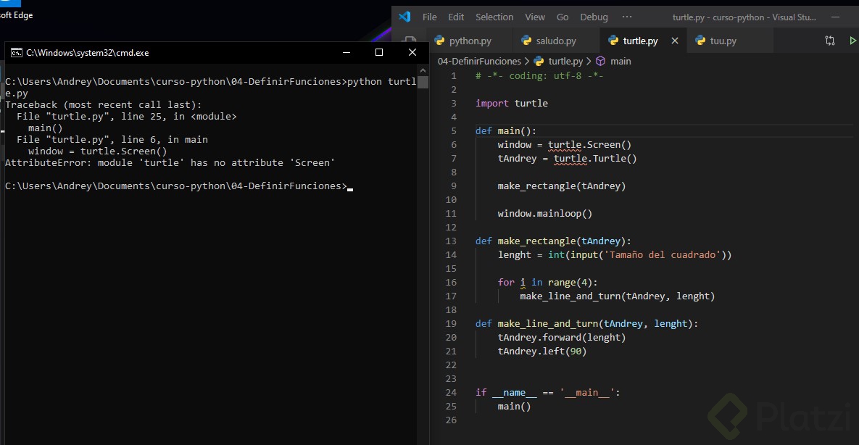Click 'window = turtle.Screen()' code line in editor
The height and width of the screenshot is (445, 859).
click(x=564, y=145)
